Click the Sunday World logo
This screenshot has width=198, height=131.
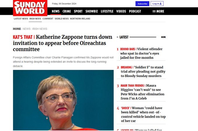(30, 8)
